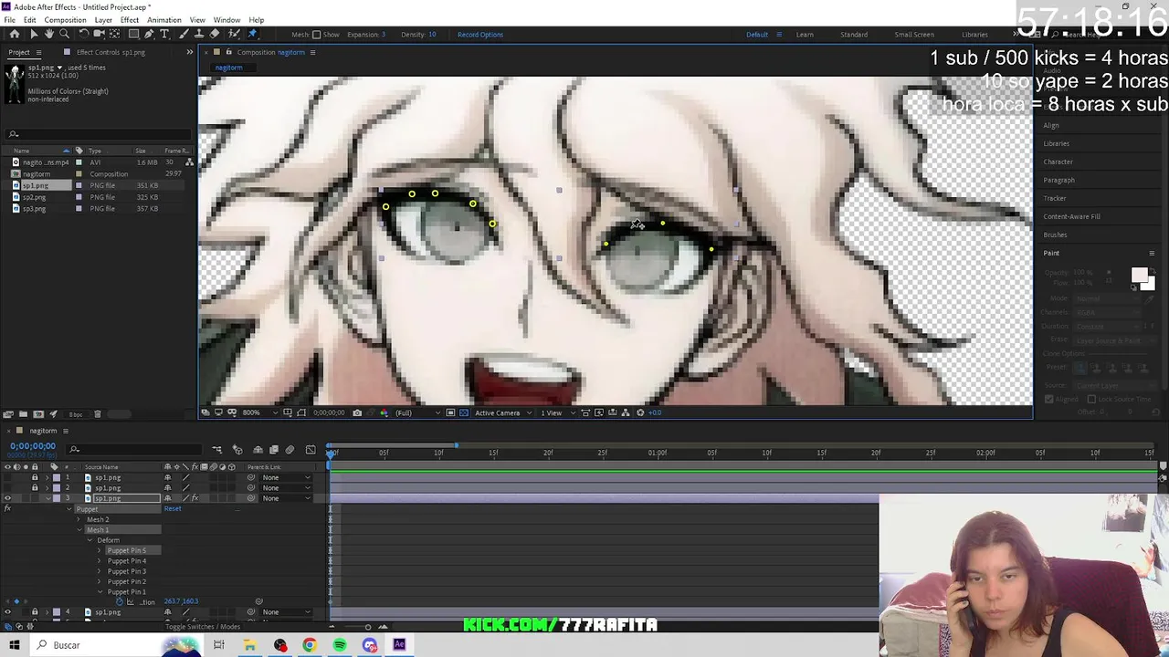Select the Puppet Pin tool
Viewport: 1169px width, 657px height.
coord(253,34)
